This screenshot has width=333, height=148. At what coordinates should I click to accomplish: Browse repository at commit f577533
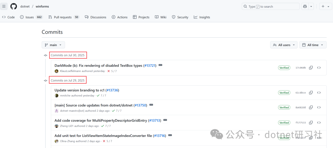[319, 123]
